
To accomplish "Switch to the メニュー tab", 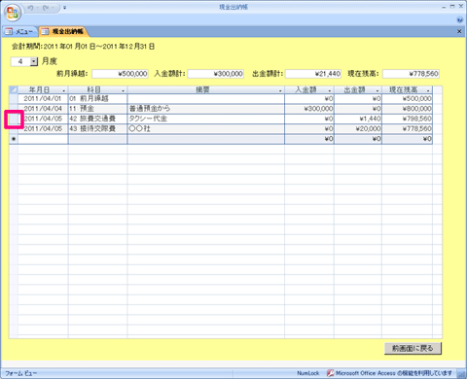I will [x=19, y=31].
